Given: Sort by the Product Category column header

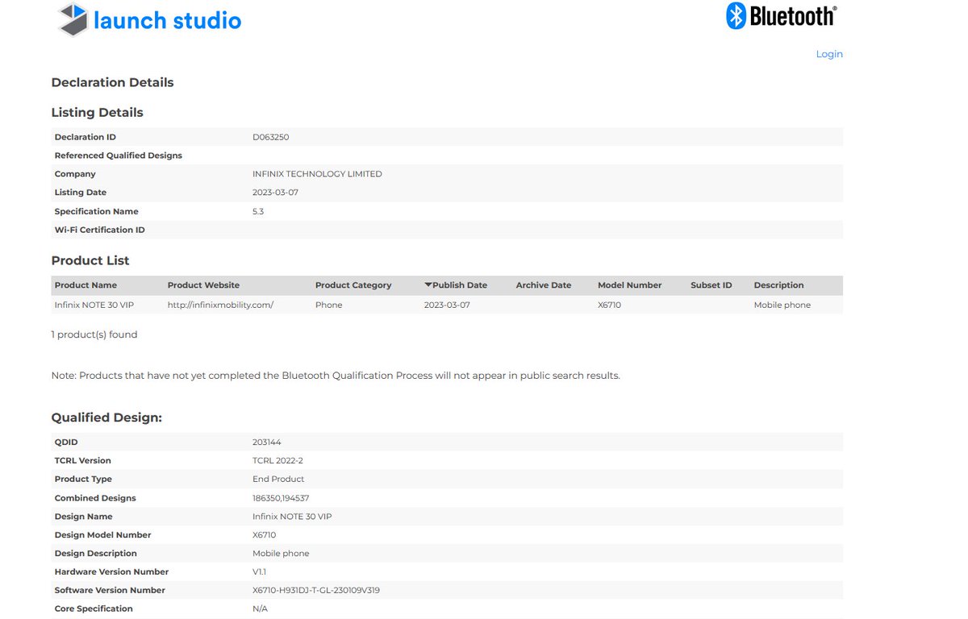Looking at the screenshot, I should (x=353, y=285).
